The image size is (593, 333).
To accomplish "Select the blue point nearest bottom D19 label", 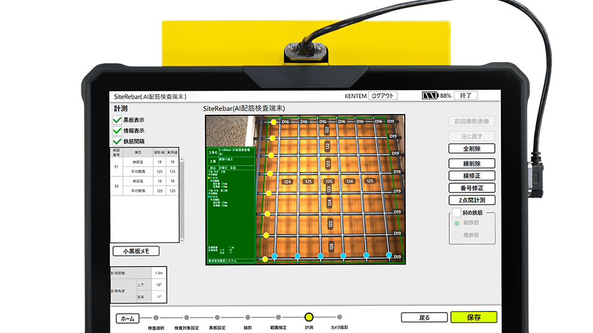I will pos(389,255).
